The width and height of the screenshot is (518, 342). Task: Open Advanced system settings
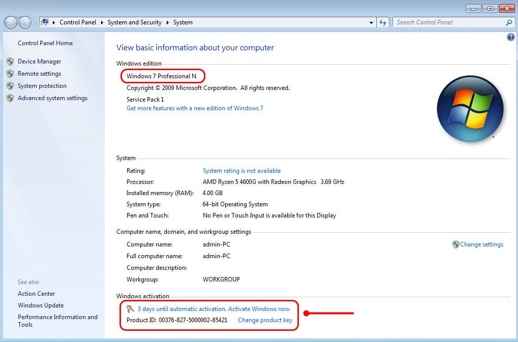[52, 98]
